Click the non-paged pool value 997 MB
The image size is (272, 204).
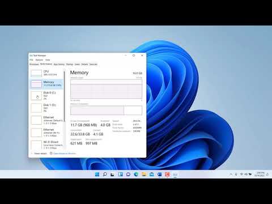point(91,143)
